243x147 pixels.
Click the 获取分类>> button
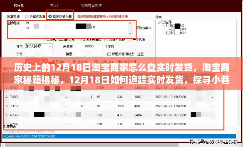pos(144,28)
